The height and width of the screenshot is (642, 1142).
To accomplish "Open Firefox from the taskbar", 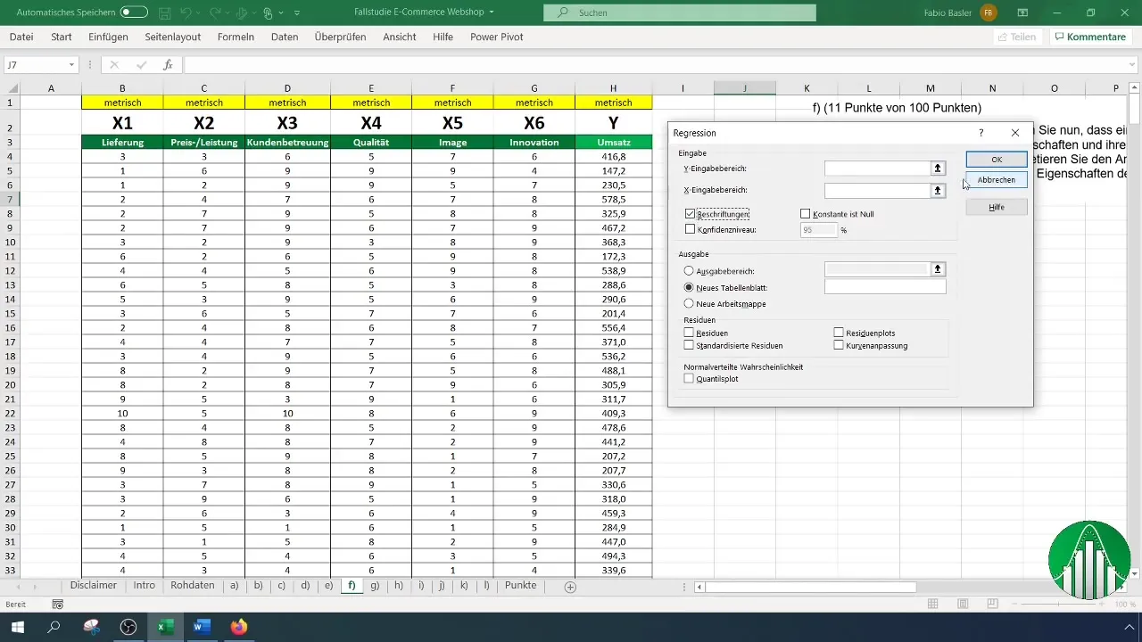I will (x=238, y=627).
